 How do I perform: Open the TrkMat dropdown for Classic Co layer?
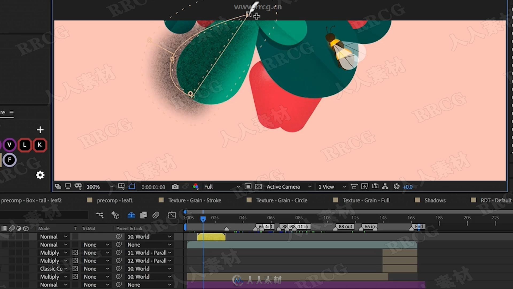95,269
